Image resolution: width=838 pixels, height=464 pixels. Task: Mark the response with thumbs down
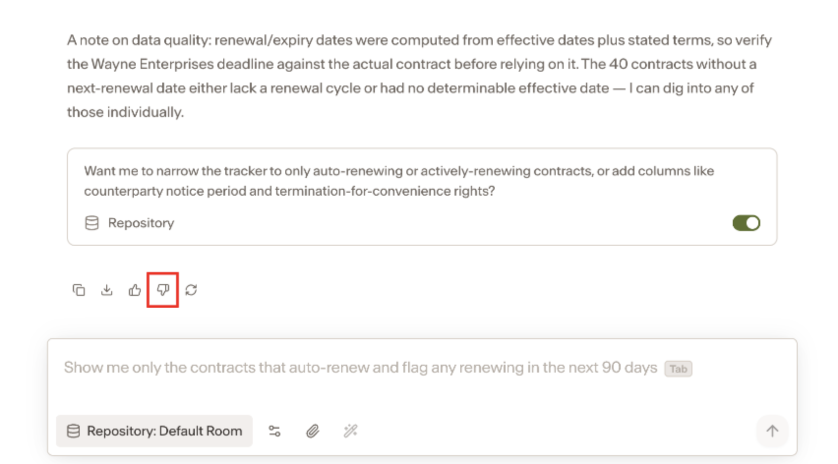click(x=163, y=290)
